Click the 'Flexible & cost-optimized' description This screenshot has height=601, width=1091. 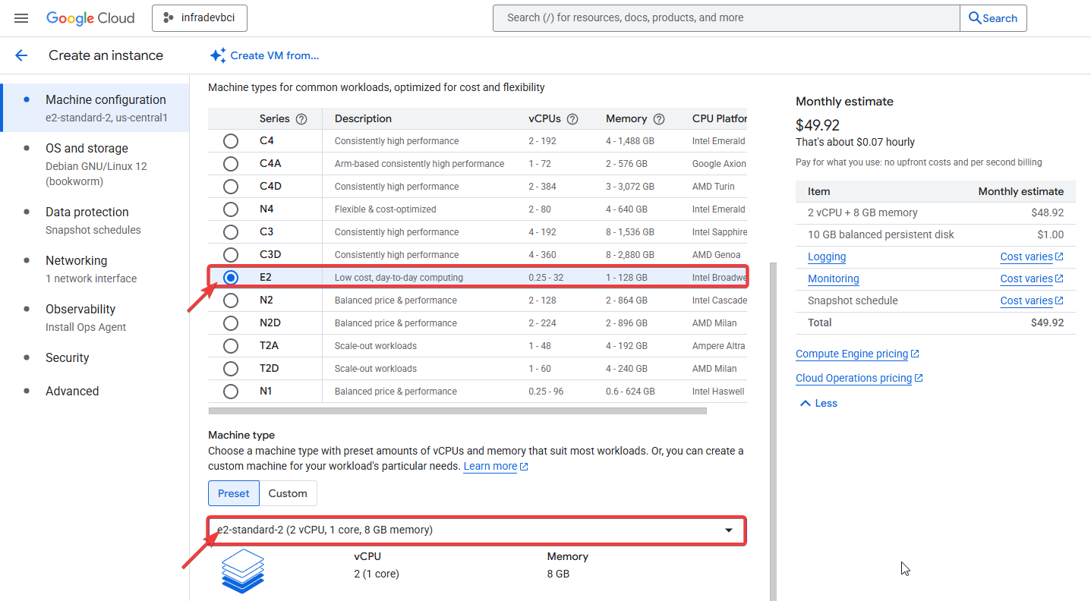pyautogui.click(x=386, y=209)
